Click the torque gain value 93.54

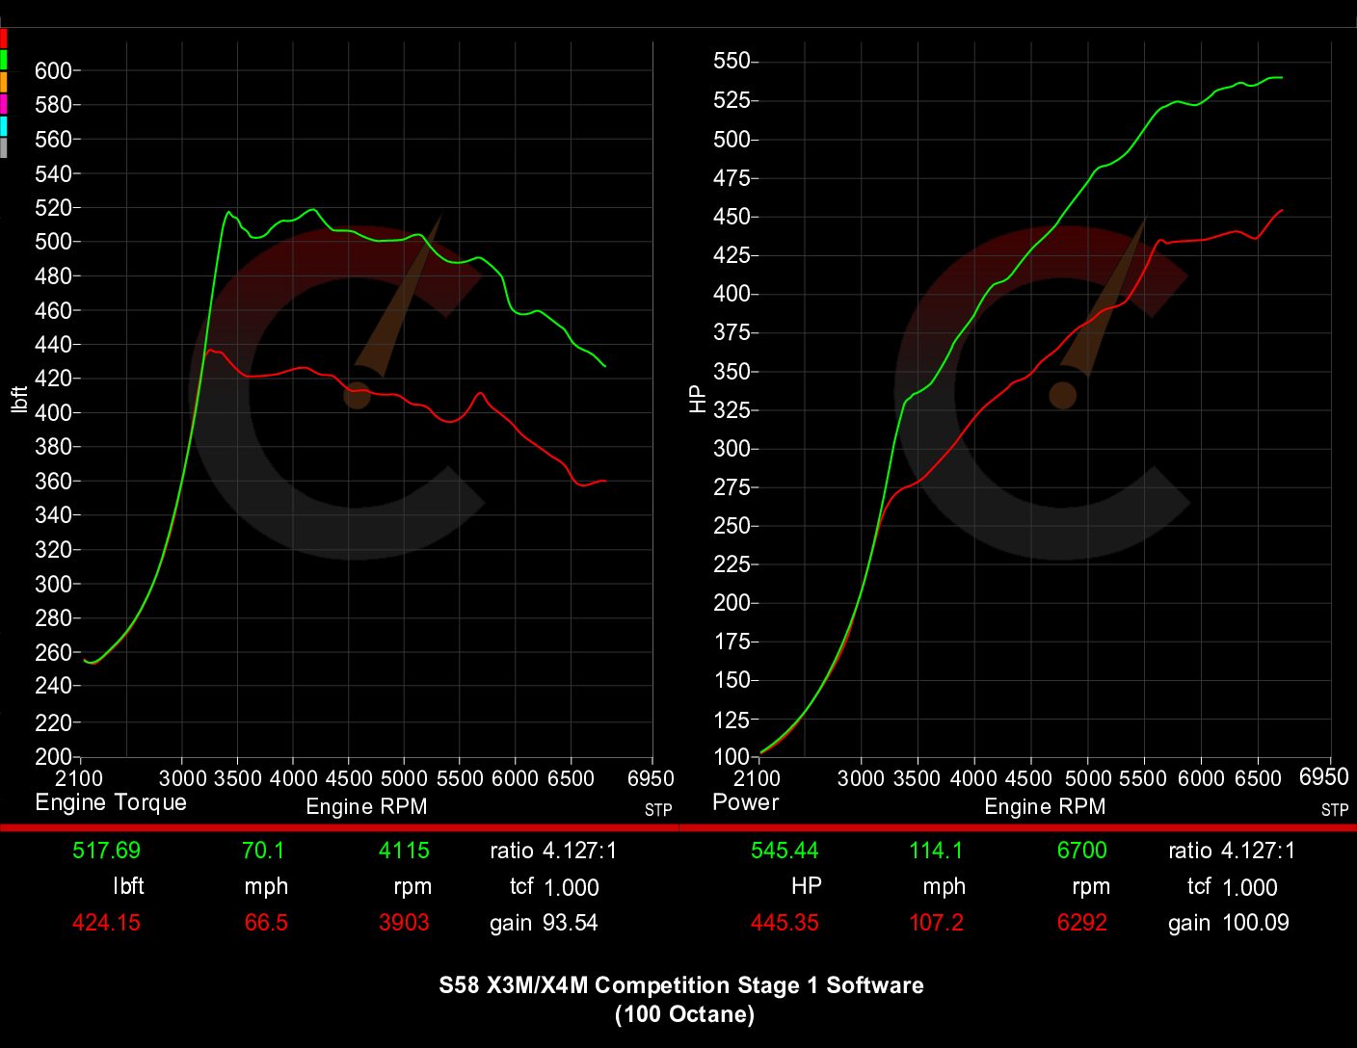[x=570, y=923]
